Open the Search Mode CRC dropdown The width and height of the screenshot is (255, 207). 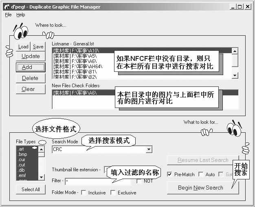pyautogui.click(x=149, y=149)
